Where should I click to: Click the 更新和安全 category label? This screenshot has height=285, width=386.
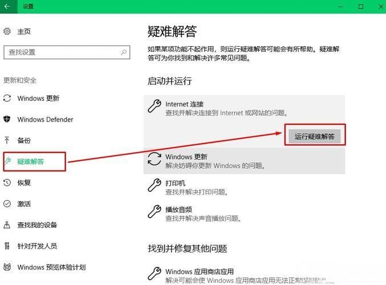tap(20, 80)
